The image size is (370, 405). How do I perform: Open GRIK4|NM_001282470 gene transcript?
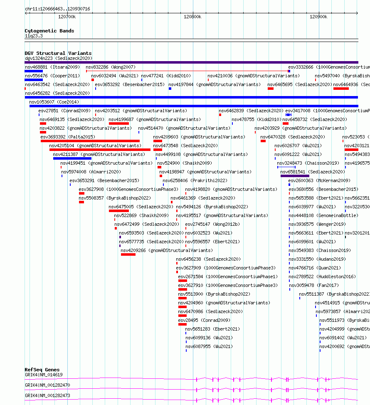point(47,385)
